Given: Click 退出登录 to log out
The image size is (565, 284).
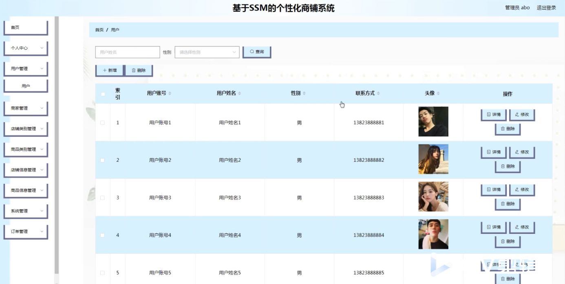Looking at the screenshot, I should coord(546,8).
